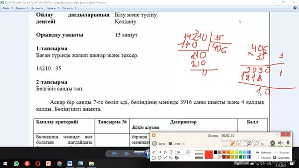
Task: Open File Explorer from the taskbar
Action: tap(92, 164)
